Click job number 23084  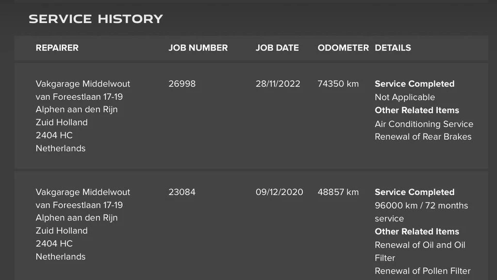tap(182, 192)
